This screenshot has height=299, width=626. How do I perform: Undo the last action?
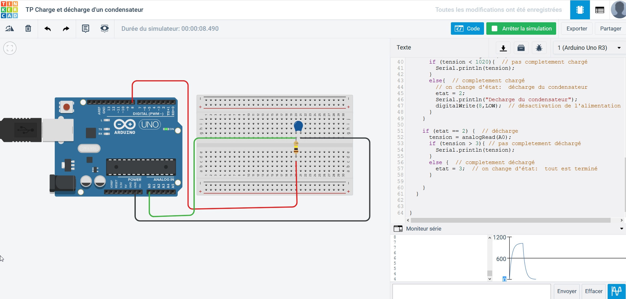click(x=48, y=28)
